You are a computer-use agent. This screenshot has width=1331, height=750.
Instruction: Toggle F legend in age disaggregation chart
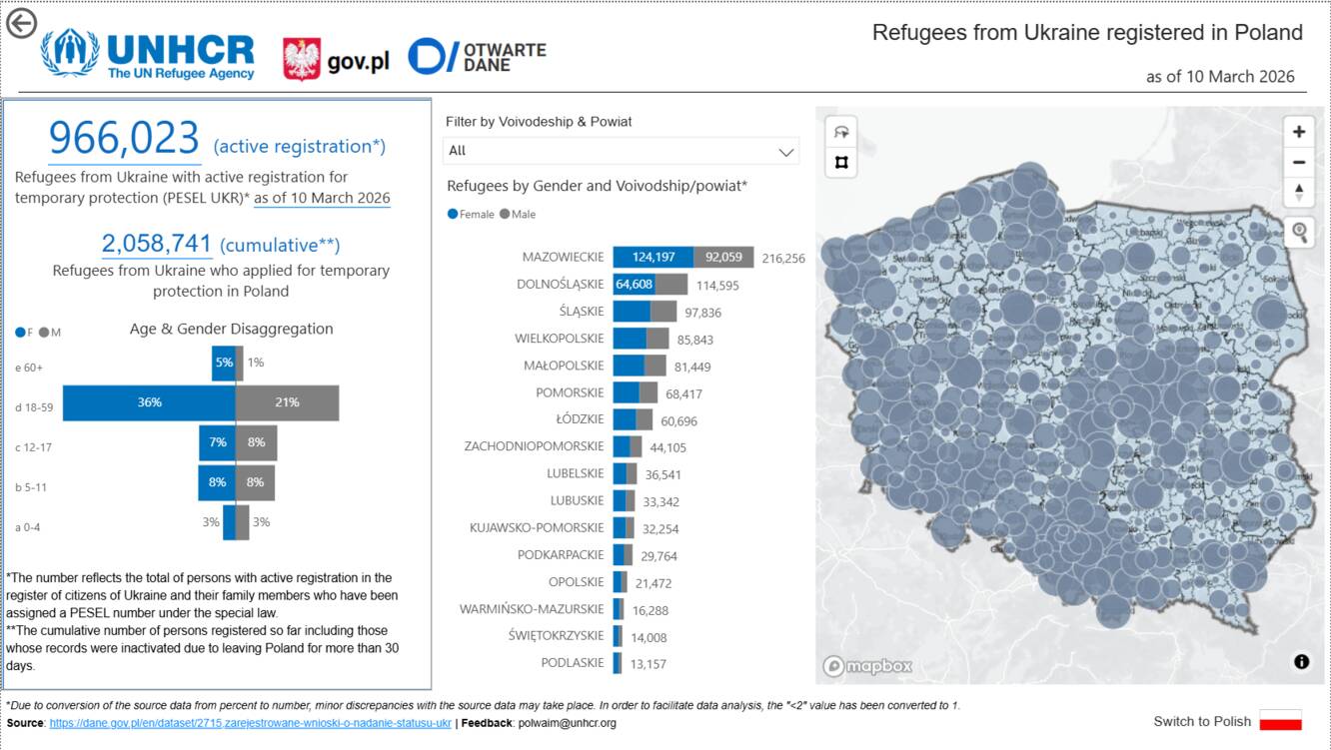(24, 332)
